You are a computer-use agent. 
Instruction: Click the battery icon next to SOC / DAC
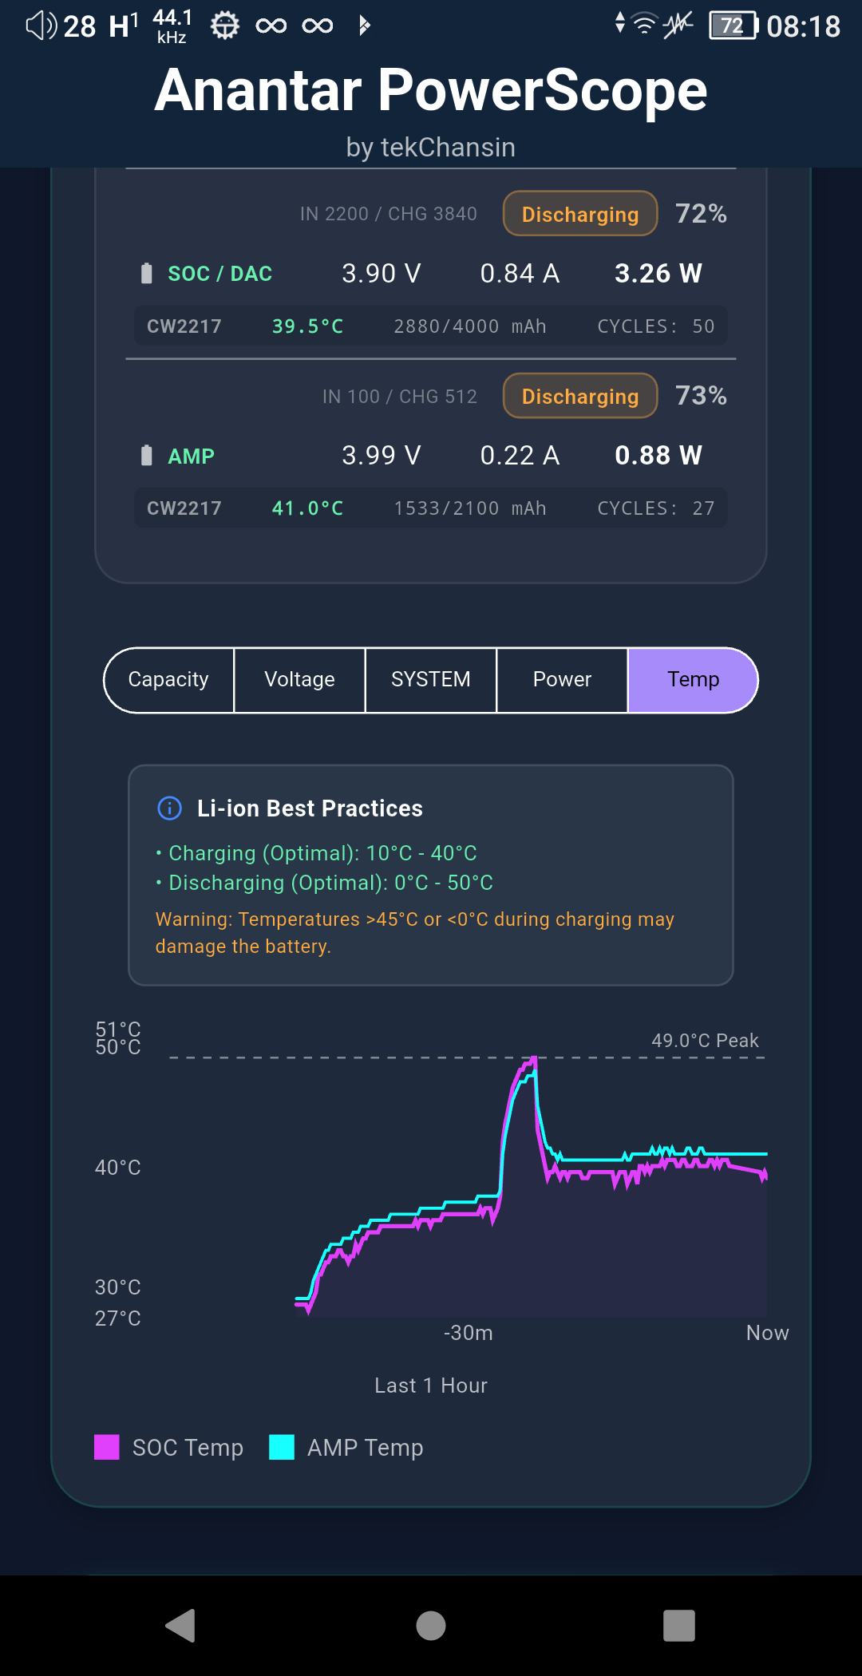tap(146, 273)
